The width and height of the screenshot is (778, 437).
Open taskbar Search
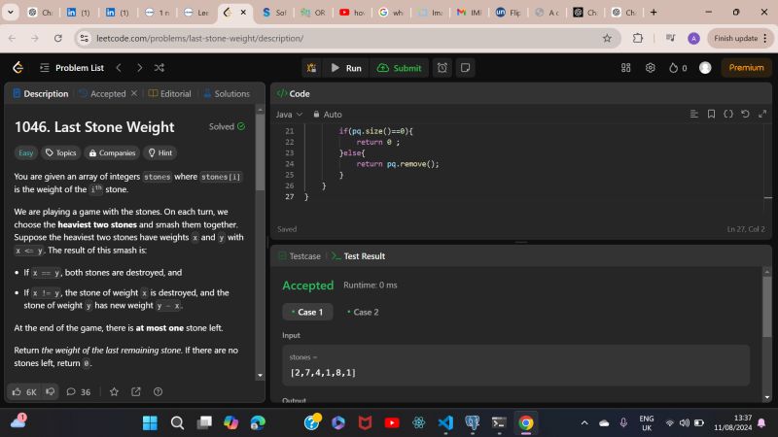[x=177, y=422]
